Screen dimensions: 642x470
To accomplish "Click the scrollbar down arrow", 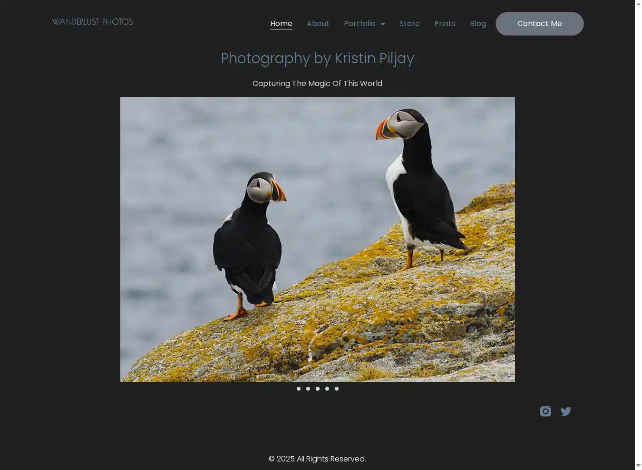I will pyautogui.click(x=638, y=466).
